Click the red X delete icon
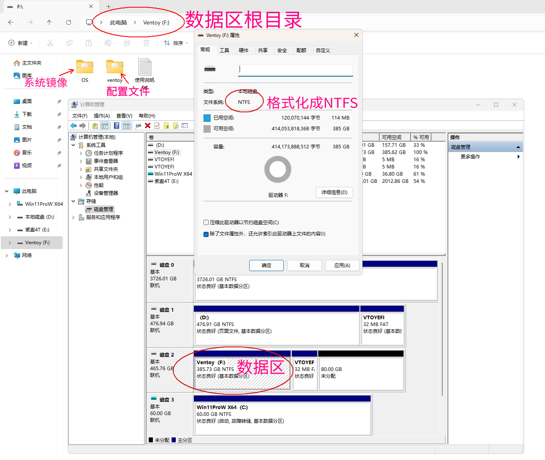 tap(148, 126)
